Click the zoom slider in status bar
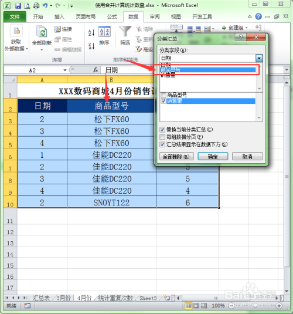Screen dimensions: 293x314 pos(255,306)
